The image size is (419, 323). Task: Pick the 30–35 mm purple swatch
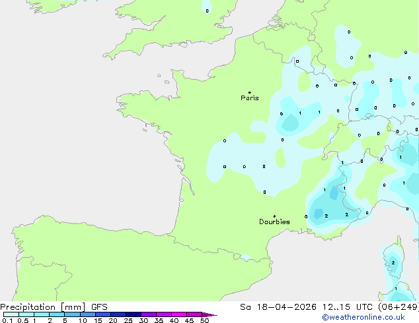pyautogui.click(x=149, y=314)
